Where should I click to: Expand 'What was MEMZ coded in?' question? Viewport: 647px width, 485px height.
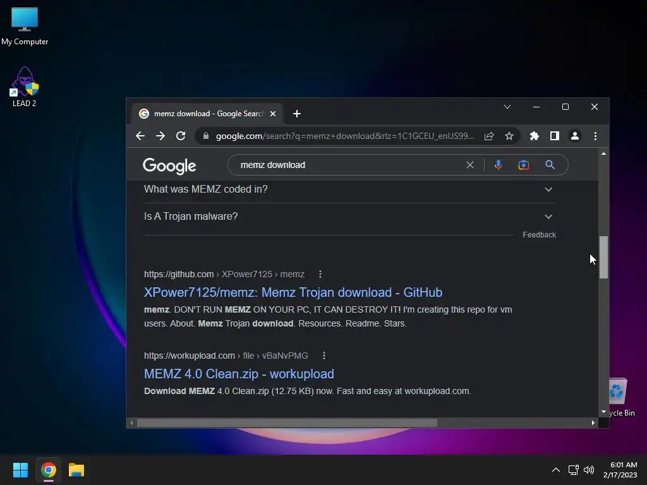(x=350, y=189)
